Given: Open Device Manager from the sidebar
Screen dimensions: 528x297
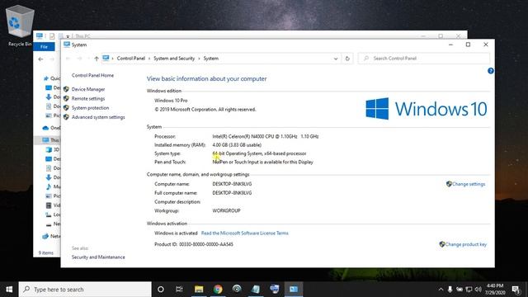Looking at the screenshot, I should click(x=88, y=89).
